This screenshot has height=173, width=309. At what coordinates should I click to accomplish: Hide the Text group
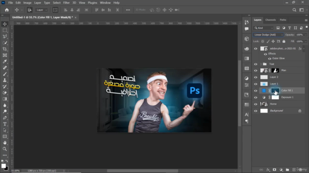[255, 64]
